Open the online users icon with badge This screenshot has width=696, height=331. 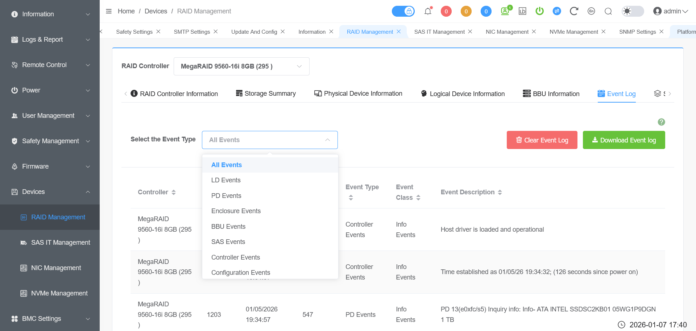point(505,11)
